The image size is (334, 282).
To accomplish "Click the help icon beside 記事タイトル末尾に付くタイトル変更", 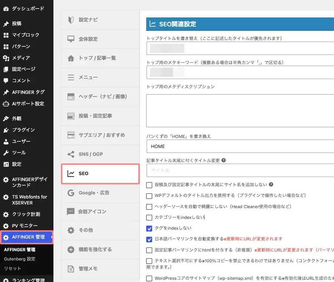I will tap(223, 160).
